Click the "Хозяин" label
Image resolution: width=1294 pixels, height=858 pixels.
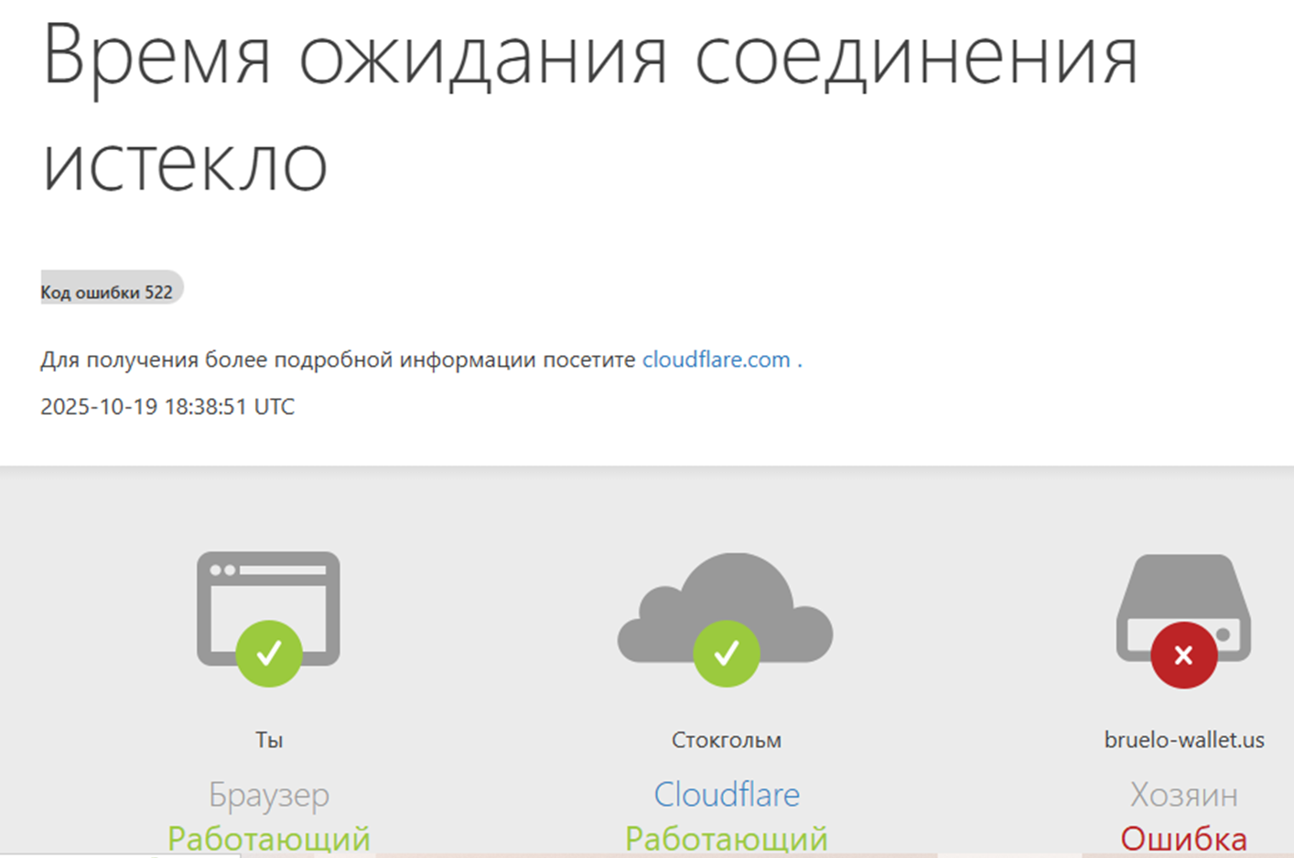coord(1184,795)
